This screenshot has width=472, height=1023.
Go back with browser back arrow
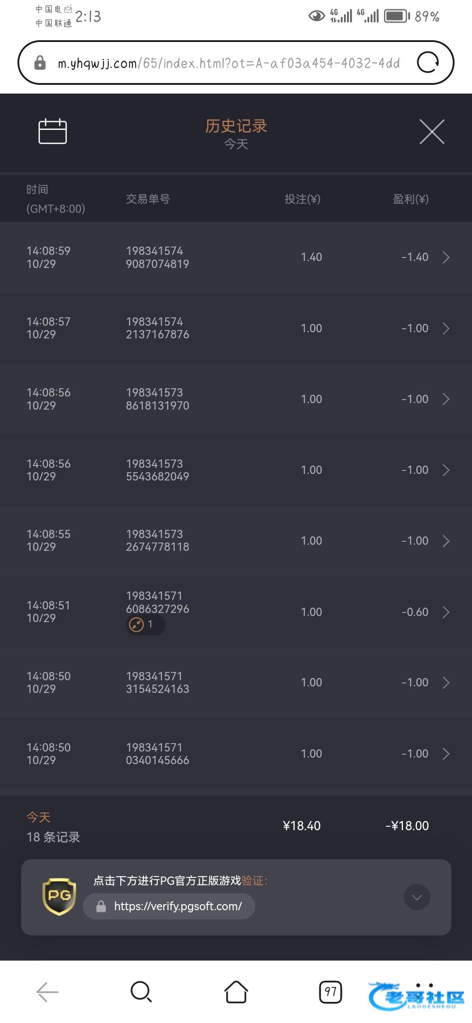(47, 992)
